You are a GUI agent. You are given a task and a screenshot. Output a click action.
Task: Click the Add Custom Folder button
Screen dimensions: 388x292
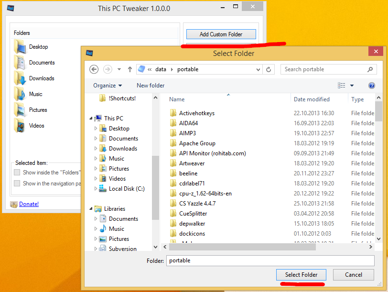[x=221, y=34]
